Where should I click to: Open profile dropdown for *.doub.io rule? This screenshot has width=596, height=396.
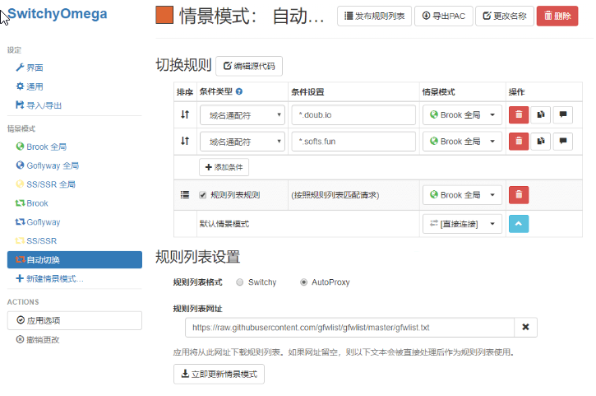pos(462,115)
